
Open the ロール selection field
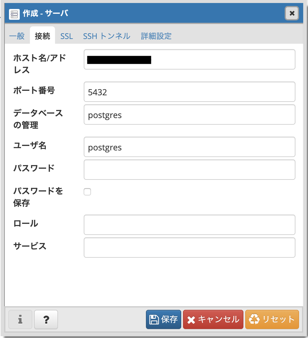189,224
